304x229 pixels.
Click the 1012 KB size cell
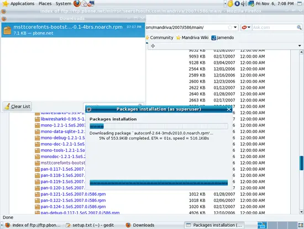(197, 194)
